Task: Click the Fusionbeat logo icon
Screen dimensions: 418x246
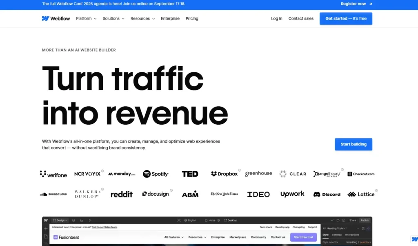Action: point(56,237)
